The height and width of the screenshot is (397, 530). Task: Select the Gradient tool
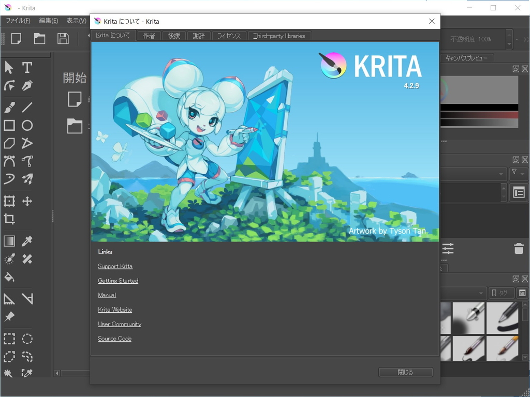coord(8,240)
